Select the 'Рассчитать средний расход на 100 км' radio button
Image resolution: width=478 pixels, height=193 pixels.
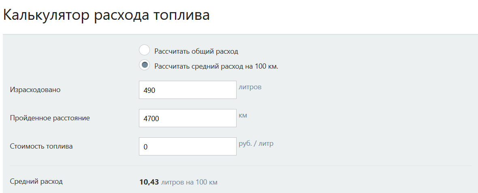[144, 65]
